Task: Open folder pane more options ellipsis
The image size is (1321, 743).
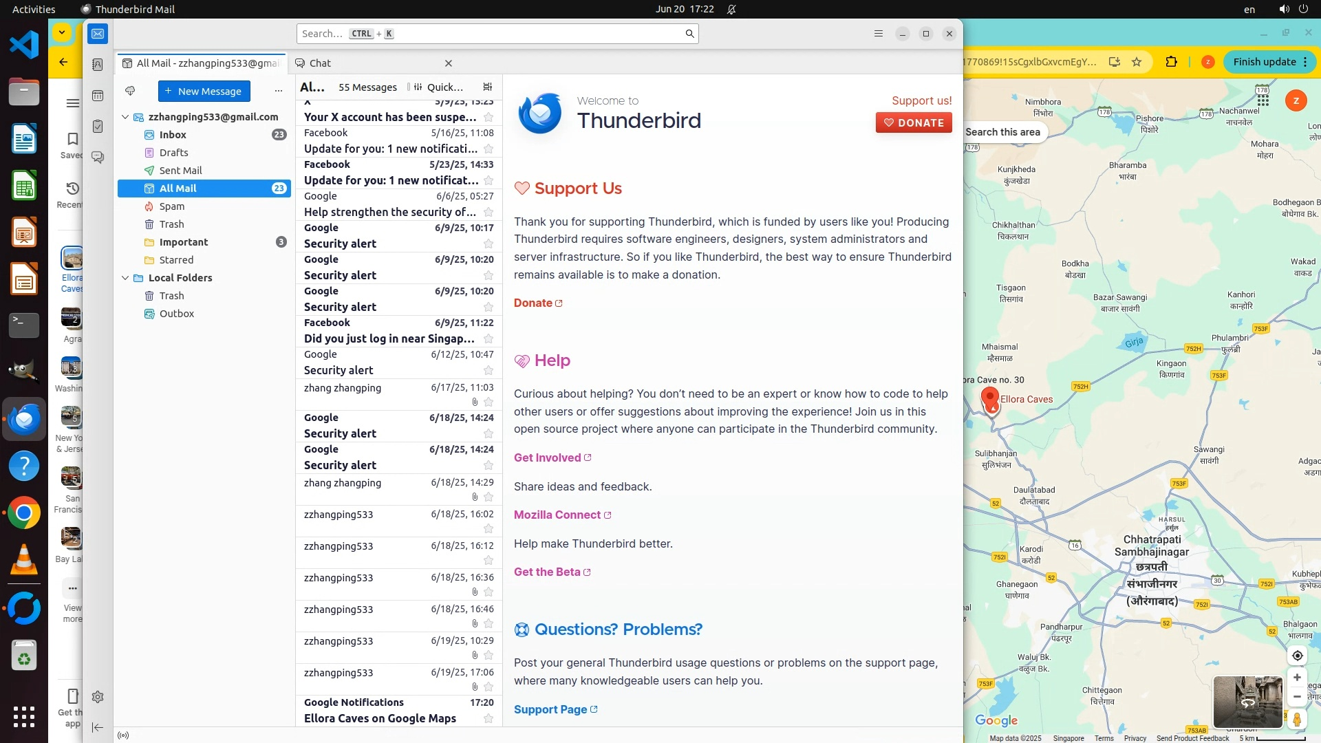Action: click(x=278, y=91)
